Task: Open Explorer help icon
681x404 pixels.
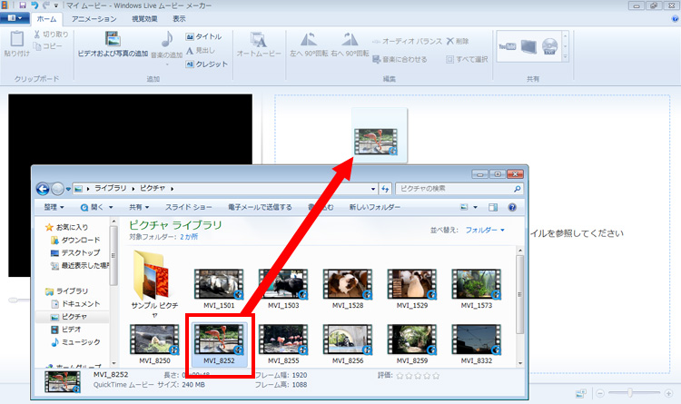Action: click(512, 207)
